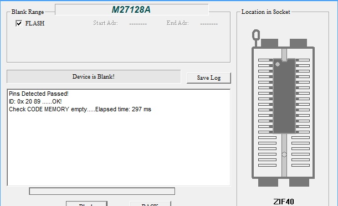
Task: Click the empty area of the log box
Action: coord(119,148)
